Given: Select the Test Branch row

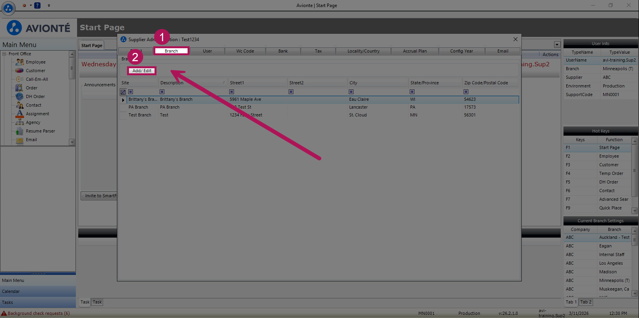Looking at the screenshot, I should click(319, 115).
